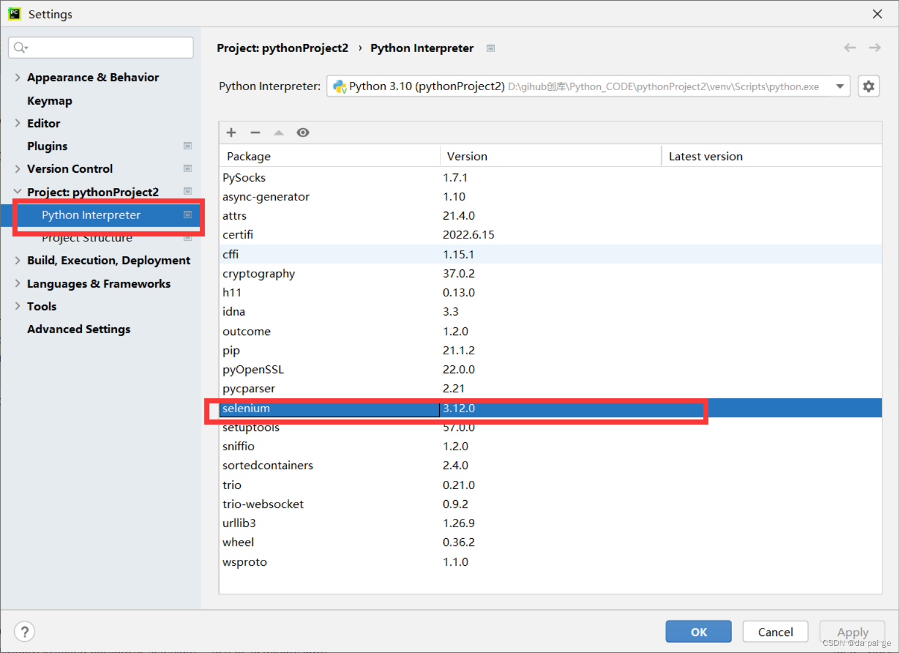Select the sniffio package row
This screenshot has width=900, height=653.
click(x=550, y=446)
